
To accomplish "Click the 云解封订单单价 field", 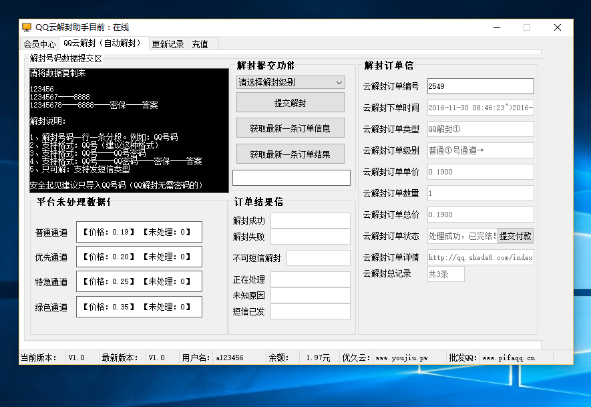I will coord(481,172).
